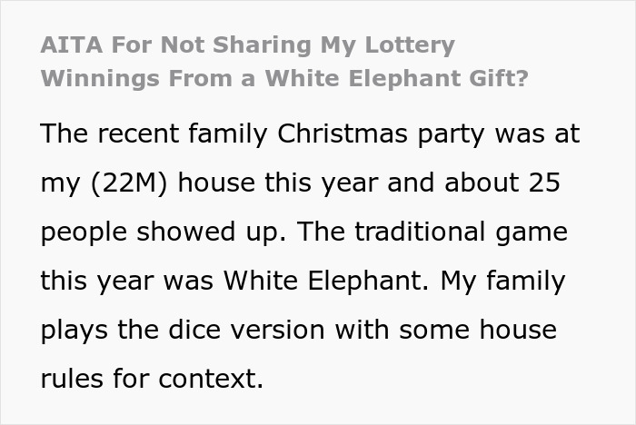Image resolution: width=636 pixels, height=425 pixels.
Task: Click "Winnings" at the start of the second title line
Action: 100,79
